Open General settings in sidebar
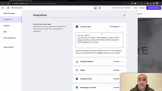Viewport: 162px width, 91px height. click(x=9, y=13)
